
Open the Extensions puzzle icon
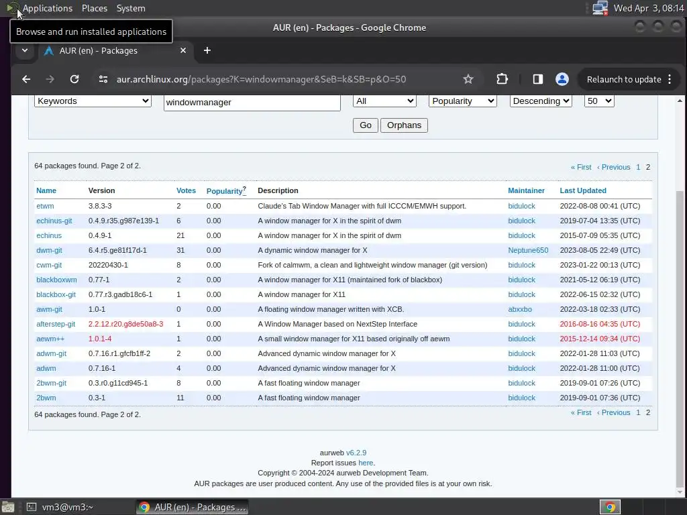coord(502,79)
